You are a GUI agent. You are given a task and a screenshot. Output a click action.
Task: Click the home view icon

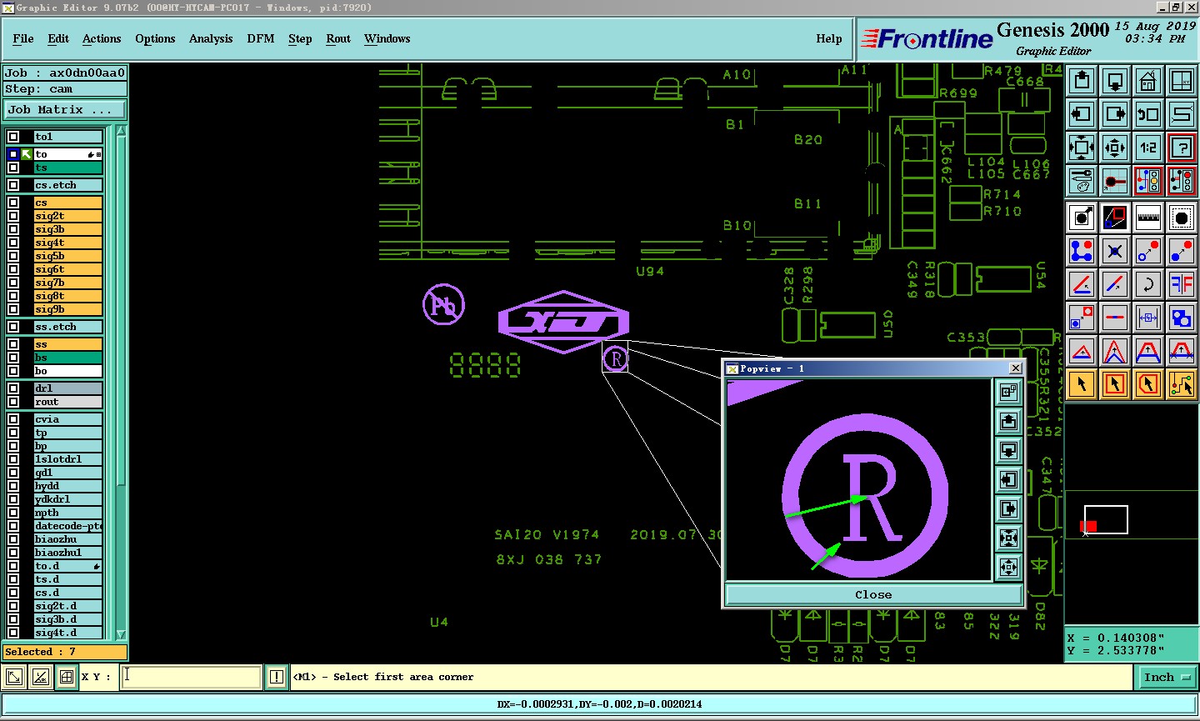click(1148, 81)
